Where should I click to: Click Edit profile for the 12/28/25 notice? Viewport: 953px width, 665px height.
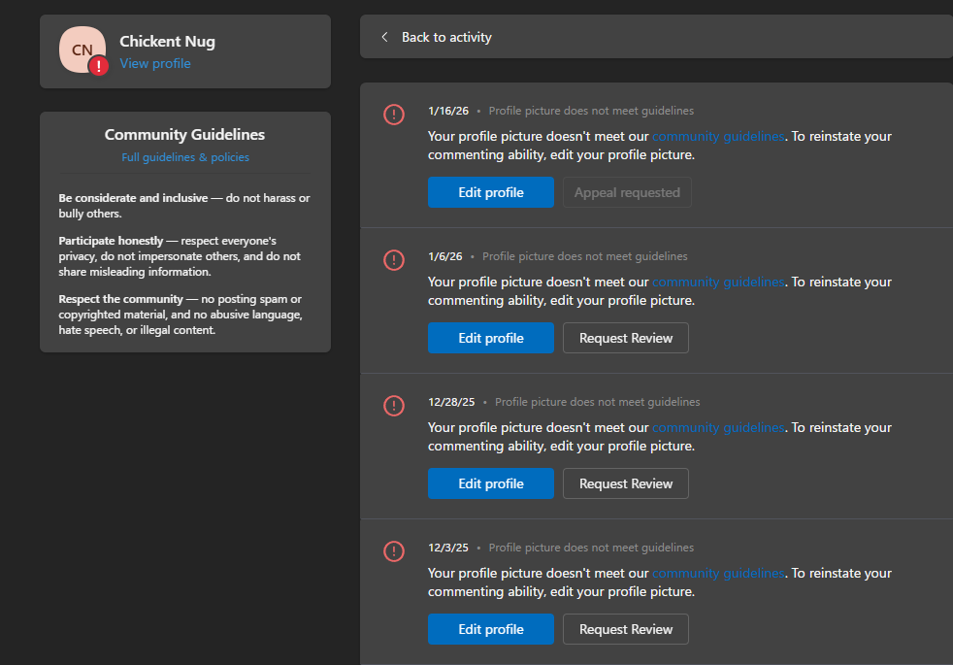pos(491,483)
